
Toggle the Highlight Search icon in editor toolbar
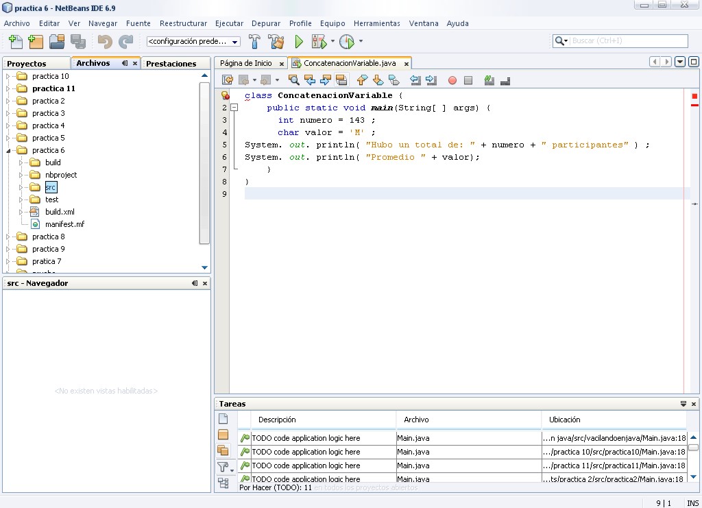tap(341, 80)
